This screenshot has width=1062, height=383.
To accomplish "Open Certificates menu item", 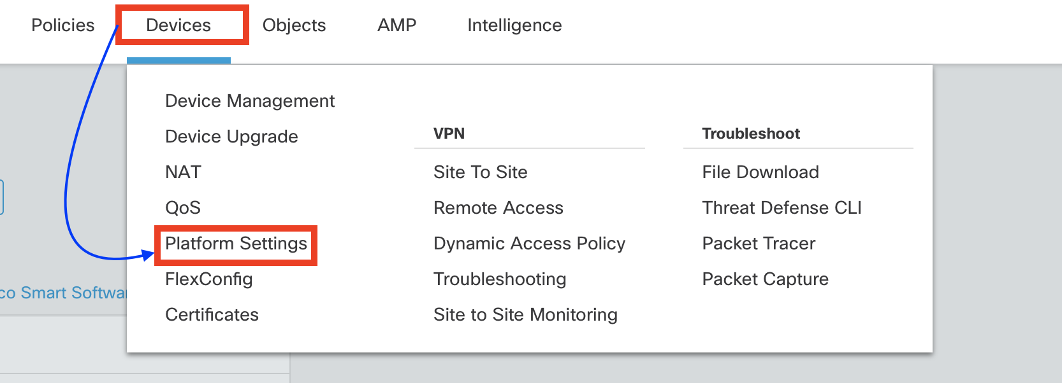I will [212, 315].
